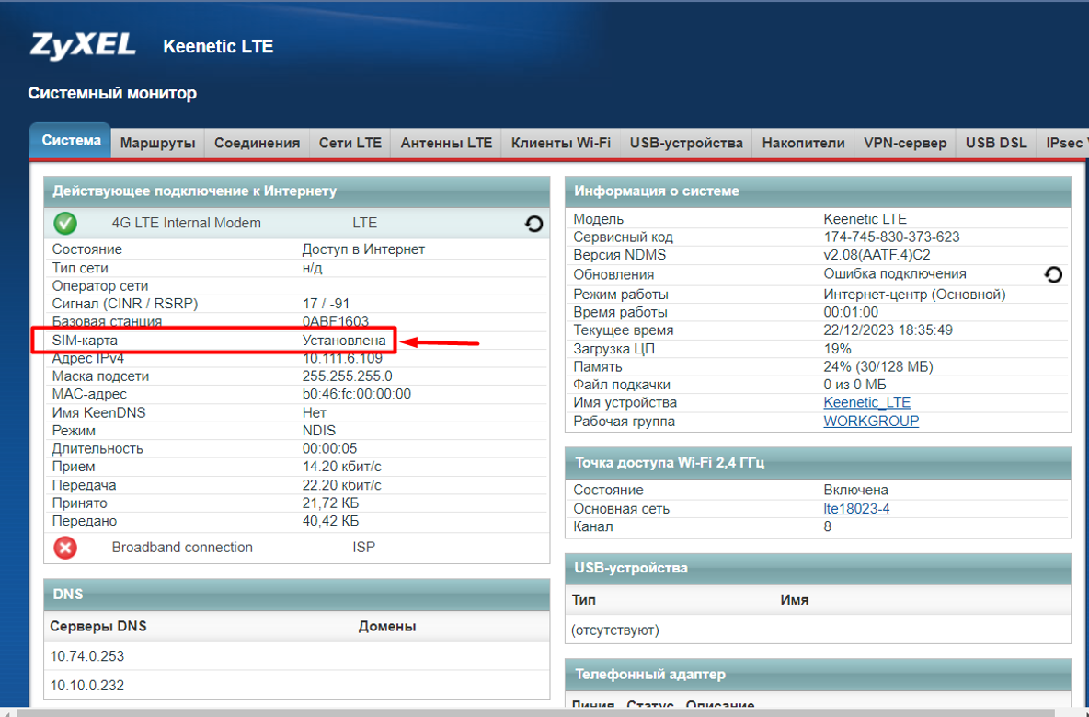The image size is (1089, 717).
Task: Click the Серверы DNS column header
Action: pyautogui.click(x=97, y=626)
